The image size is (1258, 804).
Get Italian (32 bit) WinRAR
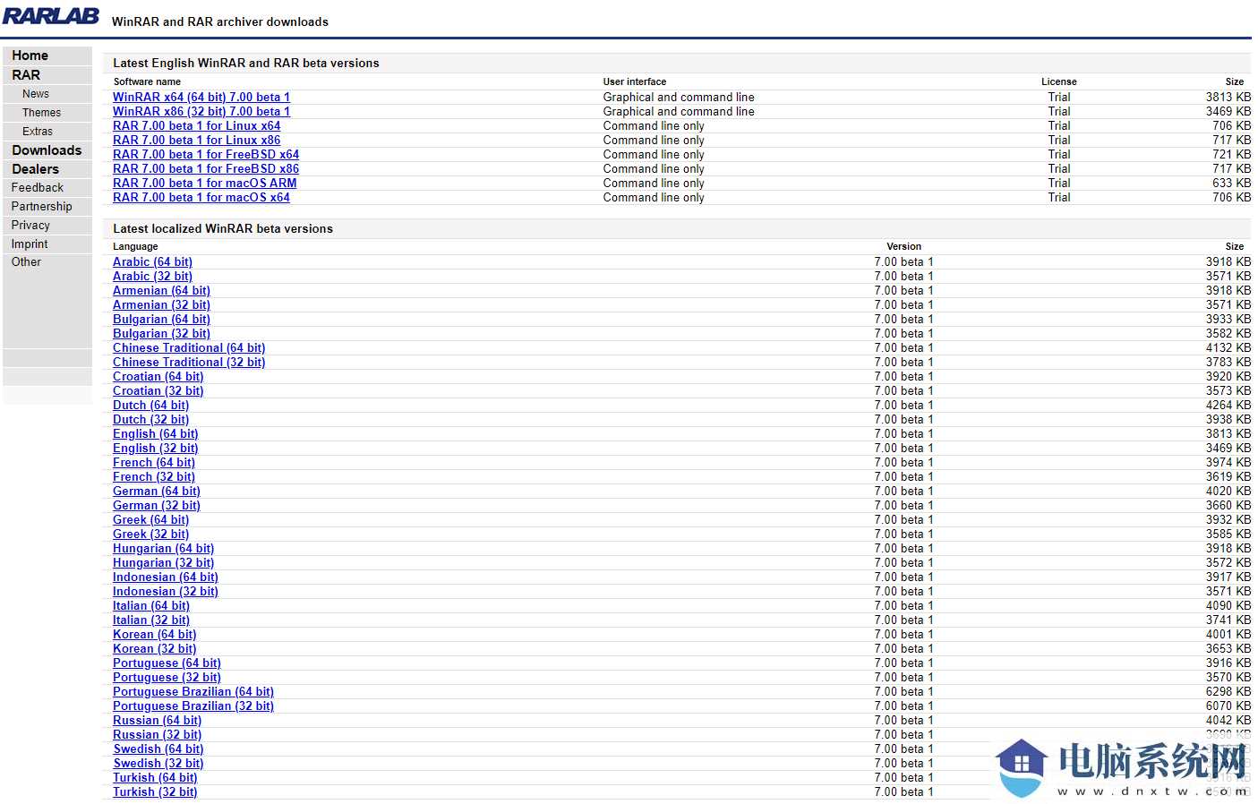click(150, 620)
